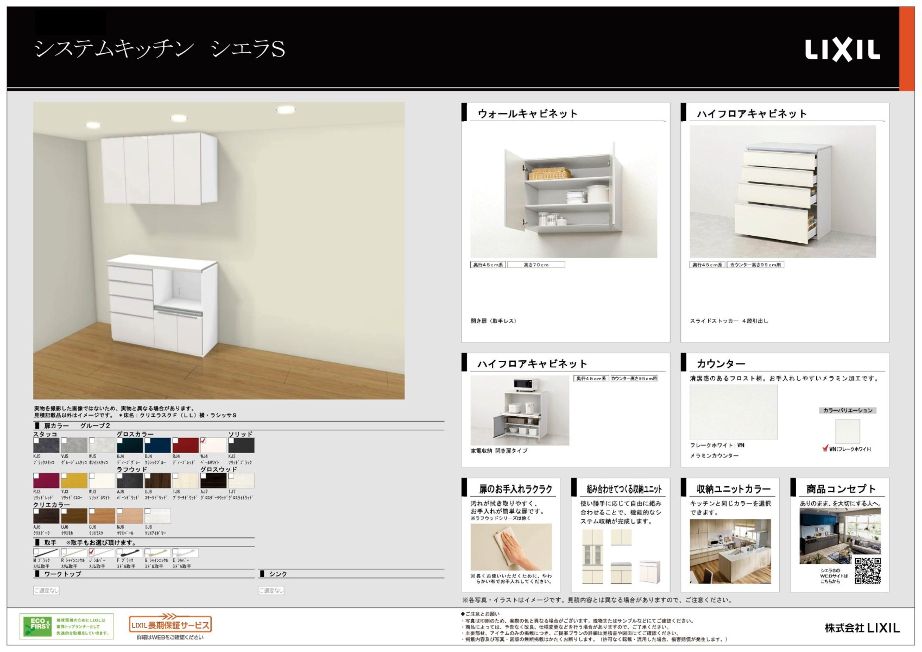Viewport: 922px width, 652px height.
Task: Click the 商品コンセプト heading
Action: (841, 489)
